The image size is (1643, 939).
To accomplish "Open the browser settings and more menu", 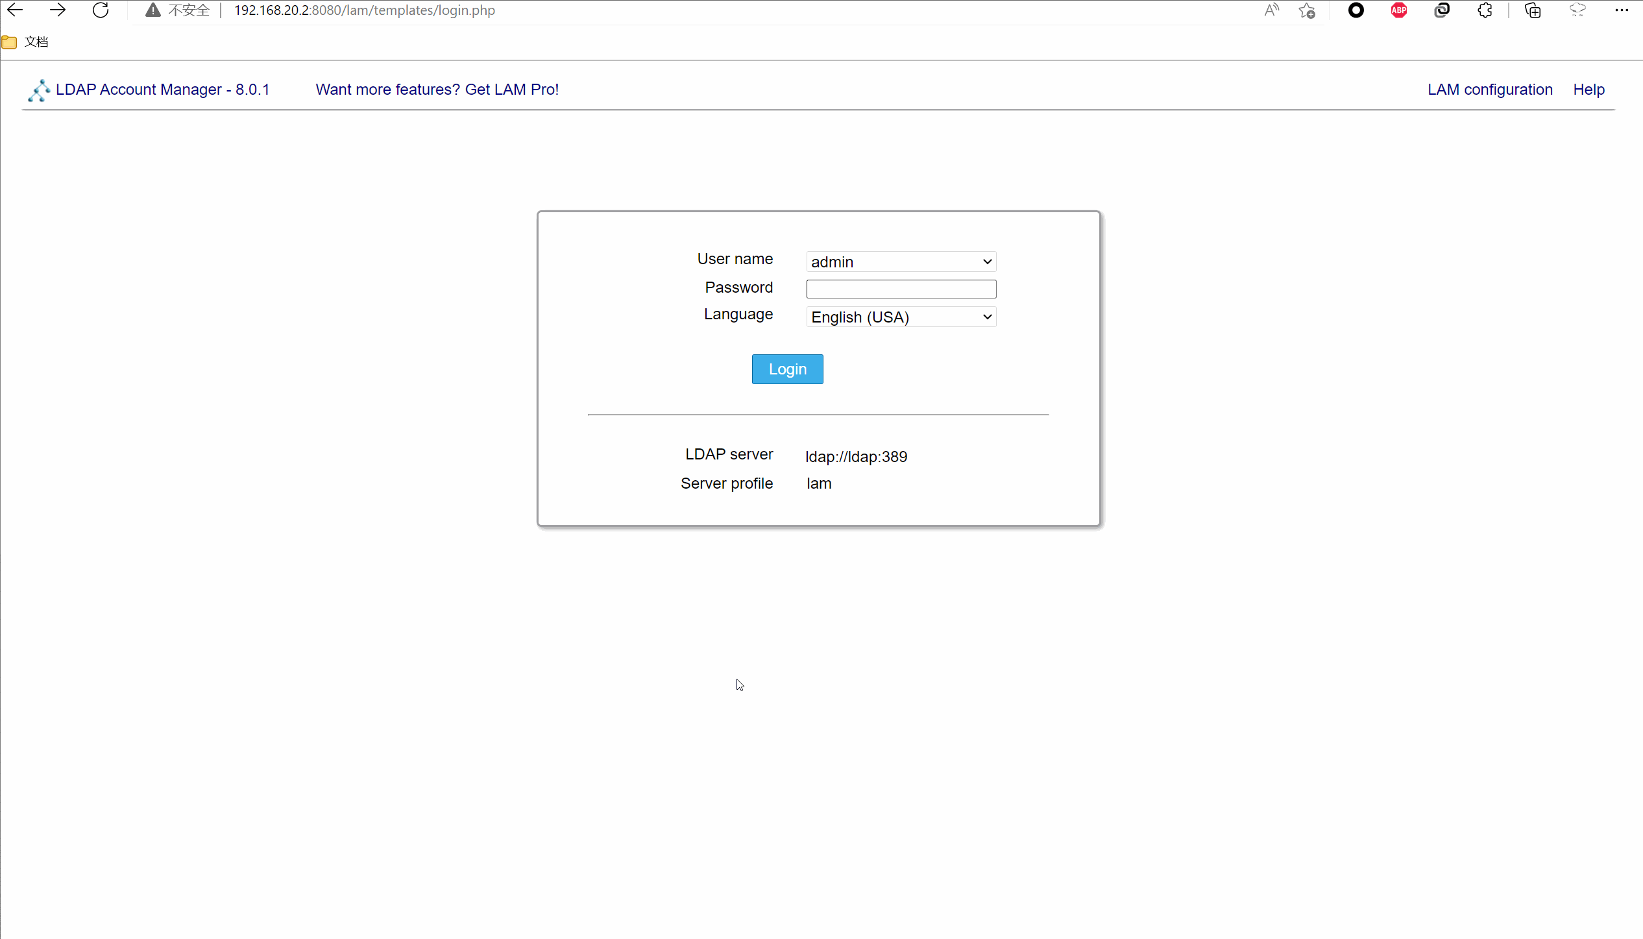I will pyautogui.click(x=1621, y=10).
